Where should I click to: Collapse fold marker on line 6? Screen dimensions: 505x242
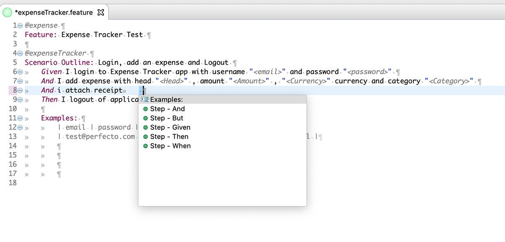pos(20,72)
